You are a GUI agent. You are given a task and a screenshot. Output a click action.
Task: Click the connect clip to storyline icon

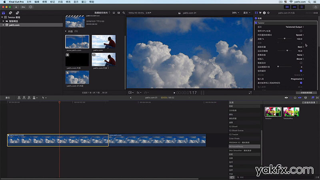coord(19,98)
